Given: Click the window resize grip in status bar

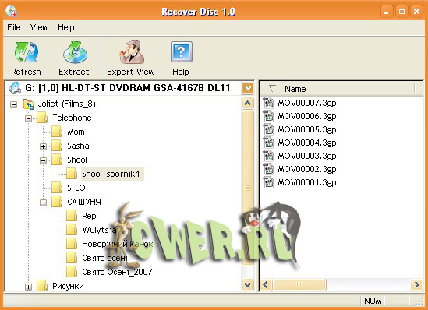Looking at the screenshot, I should [x=419, y=301].
